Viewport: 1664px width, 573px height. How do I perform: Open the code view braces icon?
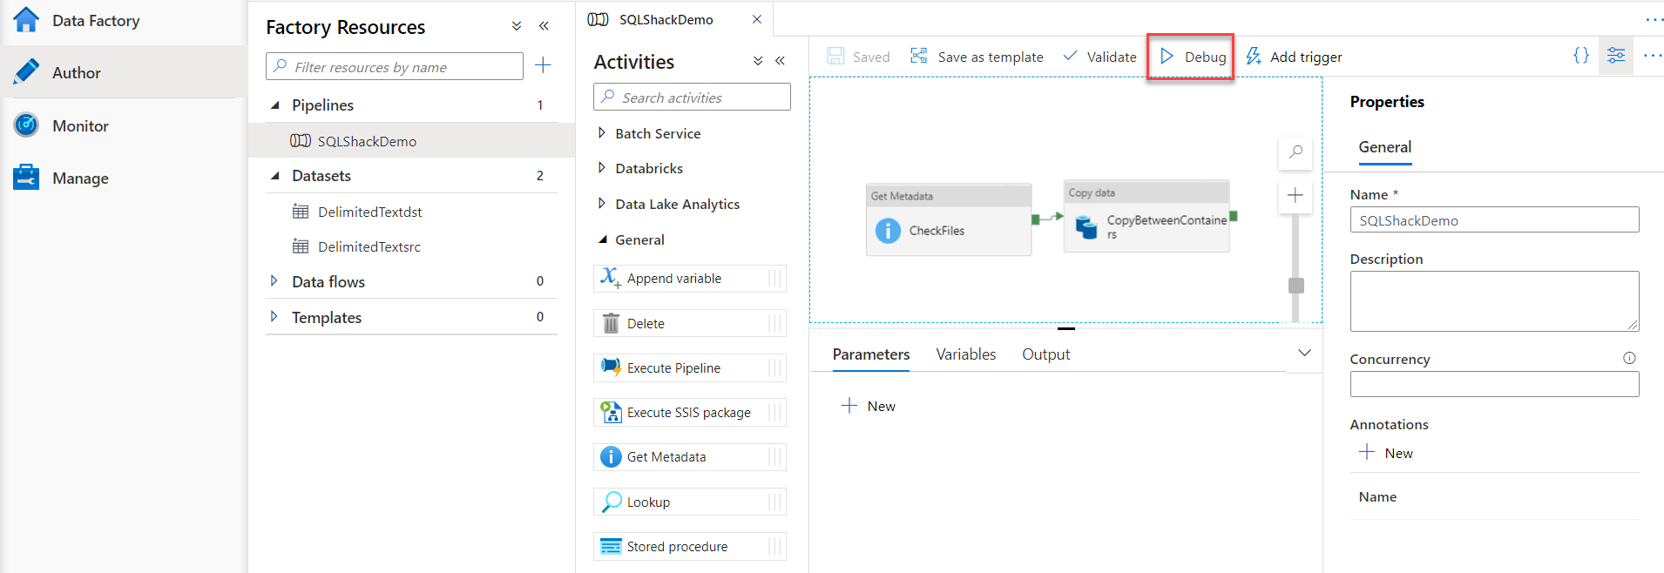[1580, 56]
